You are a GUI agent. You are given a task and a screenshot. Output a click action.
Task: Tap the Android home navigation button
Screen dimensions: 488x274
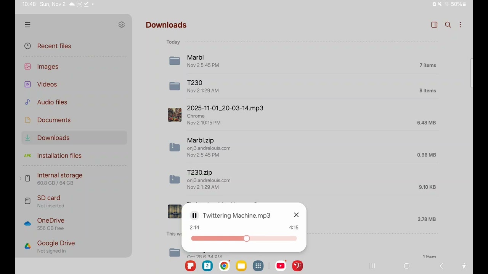pyautogui.click(x=406, y=266)
